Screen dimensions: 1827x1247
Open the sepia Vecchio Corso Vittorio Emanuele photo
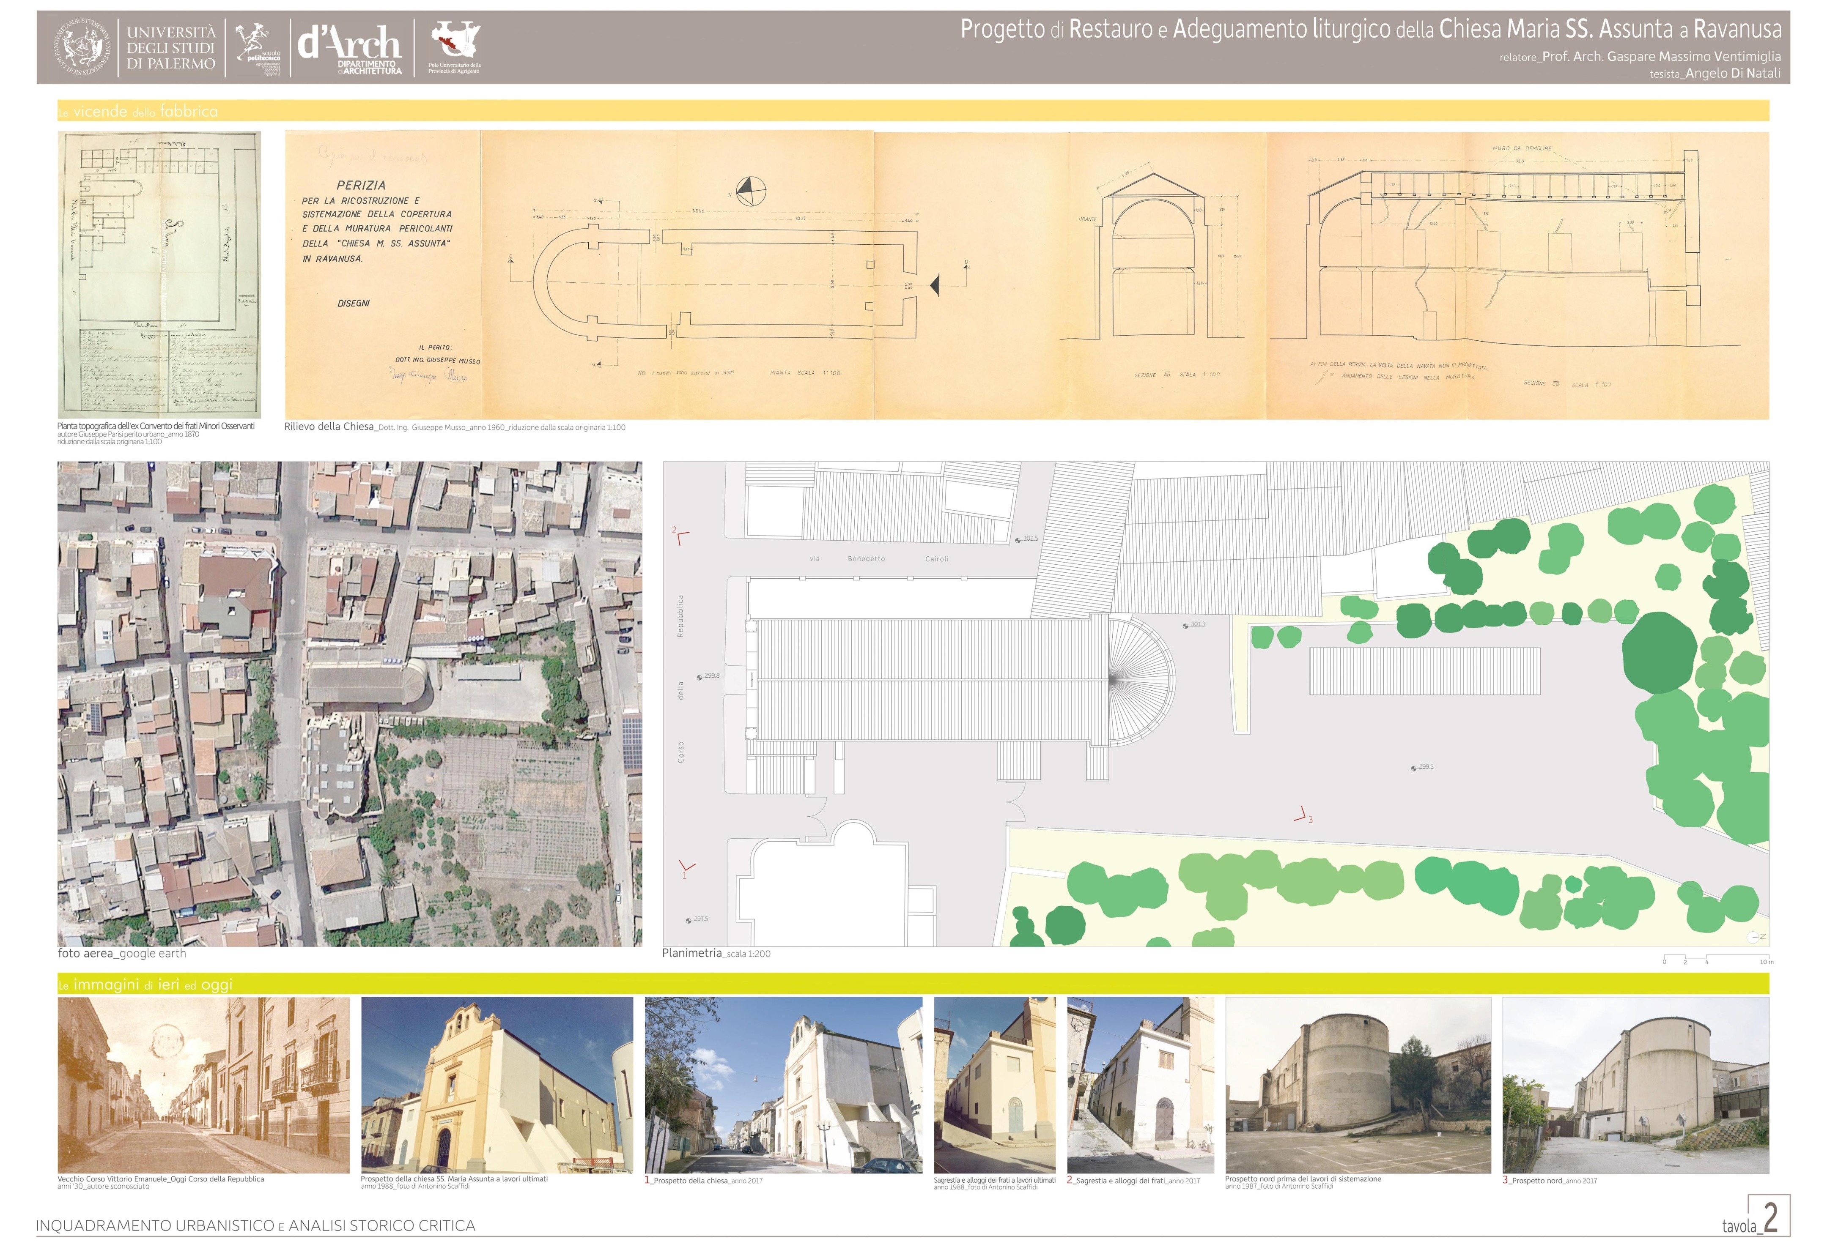coord(203,1084)
